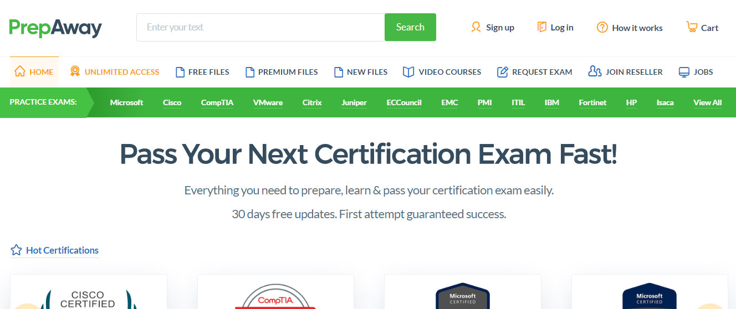Go to the HOME menu item

coord(34,71)
